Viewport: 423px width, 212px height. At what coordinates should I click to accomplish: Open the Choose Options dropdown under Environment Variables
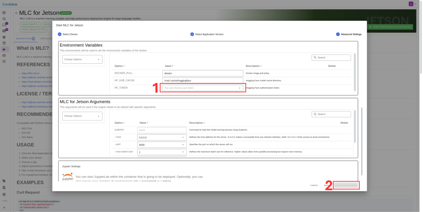tap(82, 59)
